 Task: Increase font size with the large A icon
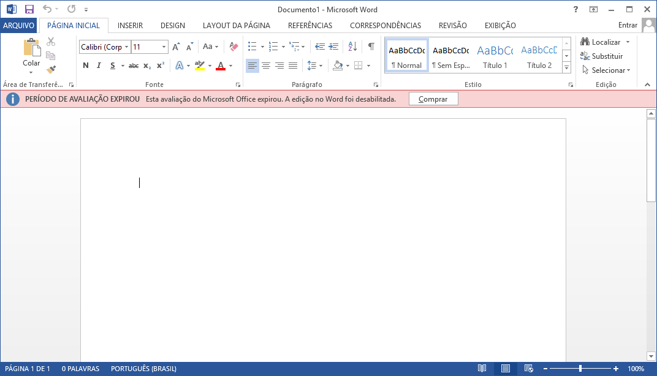pos(177,47)
